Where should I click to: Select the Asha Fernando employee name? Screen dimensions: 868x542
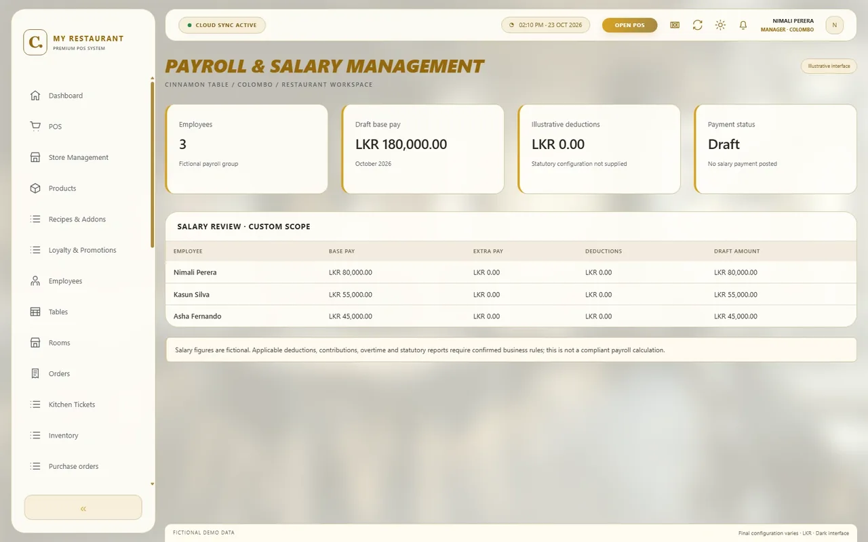pyautogui.click(x=197, y=316)
